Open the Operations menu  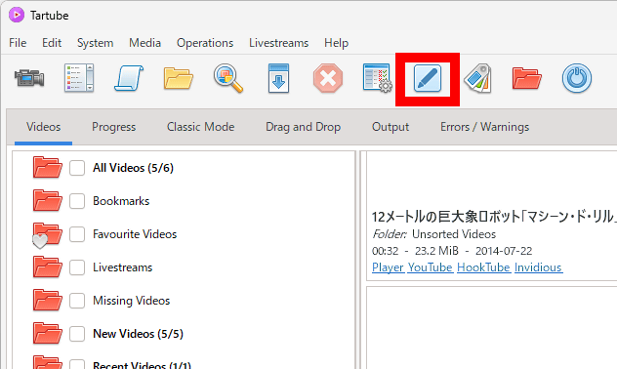205,43
